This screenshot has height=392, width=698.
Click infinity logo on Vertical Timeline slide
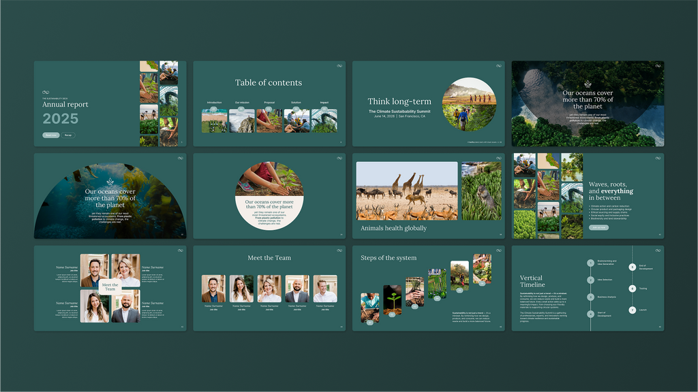coord(658,250)
